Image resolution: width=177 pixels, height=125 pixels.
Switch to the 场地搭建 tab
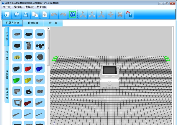[x=33, y=23]
